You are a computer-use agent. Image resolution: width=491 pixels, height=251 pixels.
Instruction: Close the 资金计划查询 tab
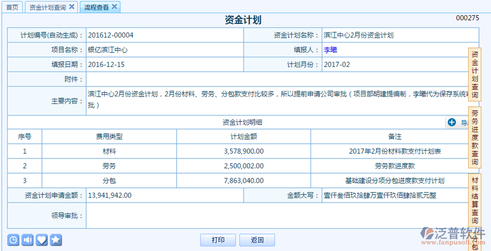coord(71,7)
